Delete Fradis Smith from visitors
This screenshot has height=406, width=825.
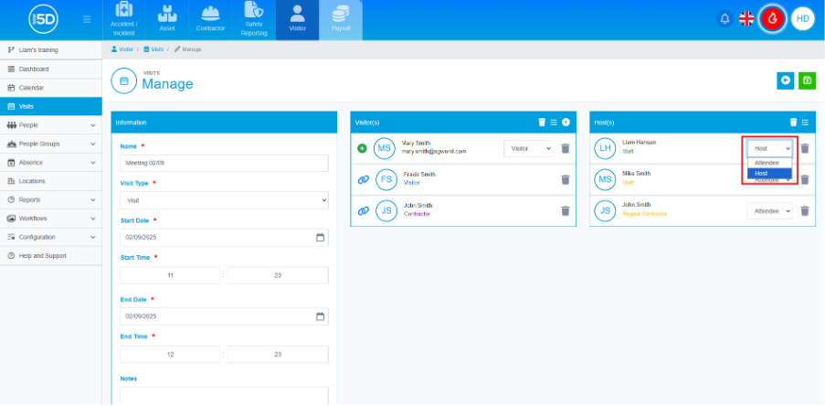coord(566,179)
